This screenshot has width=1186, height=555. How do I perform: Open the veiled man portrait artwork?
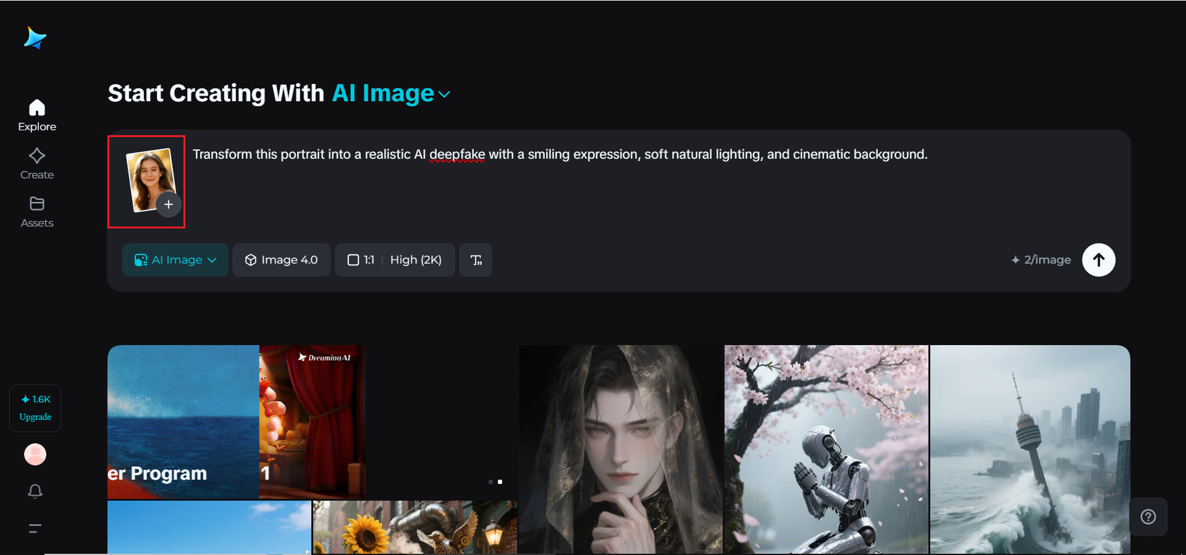click(x=621, y=449)
